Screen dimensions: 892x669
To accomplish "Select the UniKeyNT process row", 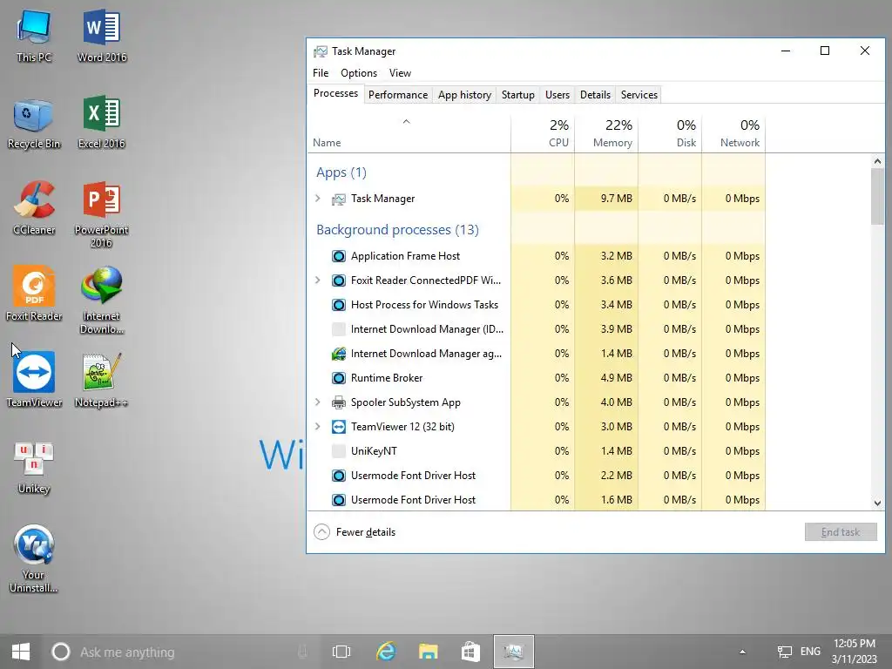I will [536, 451].
